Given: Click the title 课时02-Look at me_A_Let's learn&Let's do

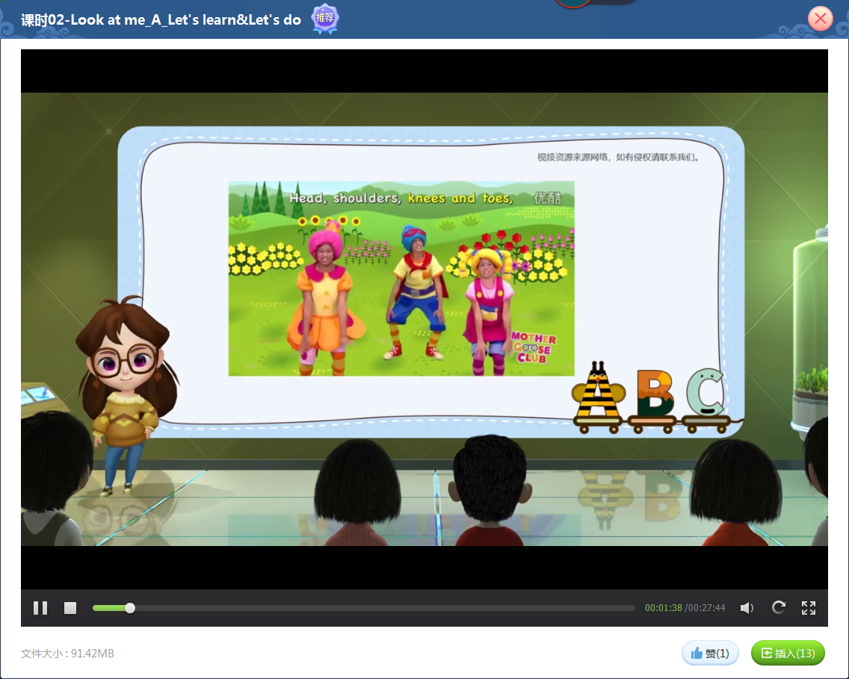Looking at the screenshot, I should pos(161,20).
